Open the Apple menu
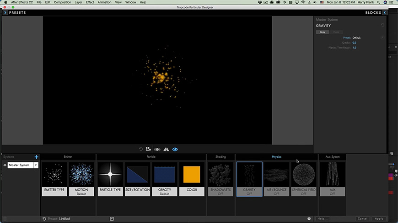The image size is (398, 223). (x=5, y=2)
